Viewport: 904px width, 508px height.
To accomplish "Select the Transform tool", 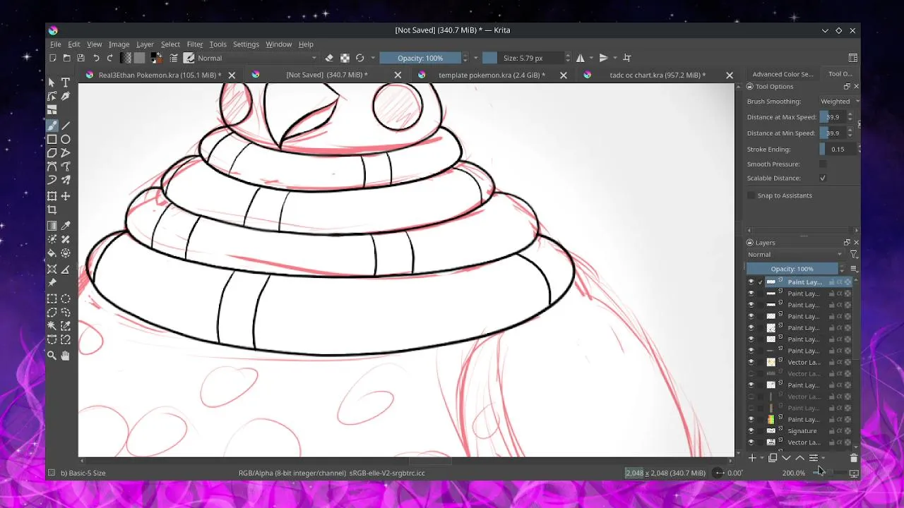I will [52, 196].
